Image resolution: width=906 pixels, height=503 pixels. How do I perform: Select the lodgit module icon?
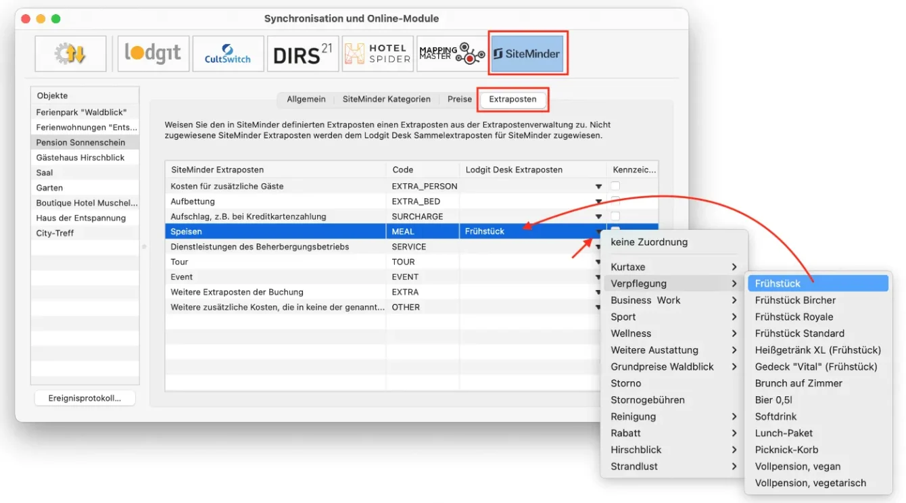(153, 53)
